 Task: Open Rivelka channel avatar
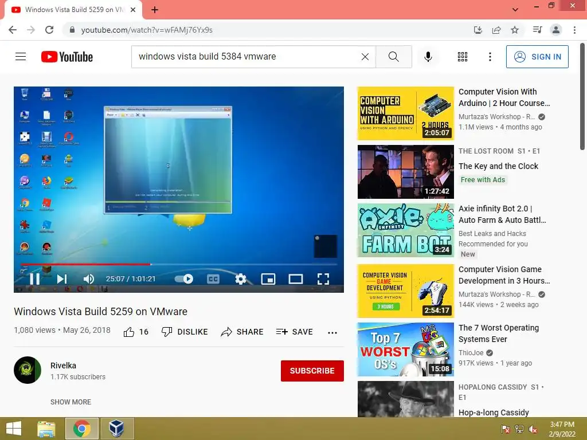[28, 370]
